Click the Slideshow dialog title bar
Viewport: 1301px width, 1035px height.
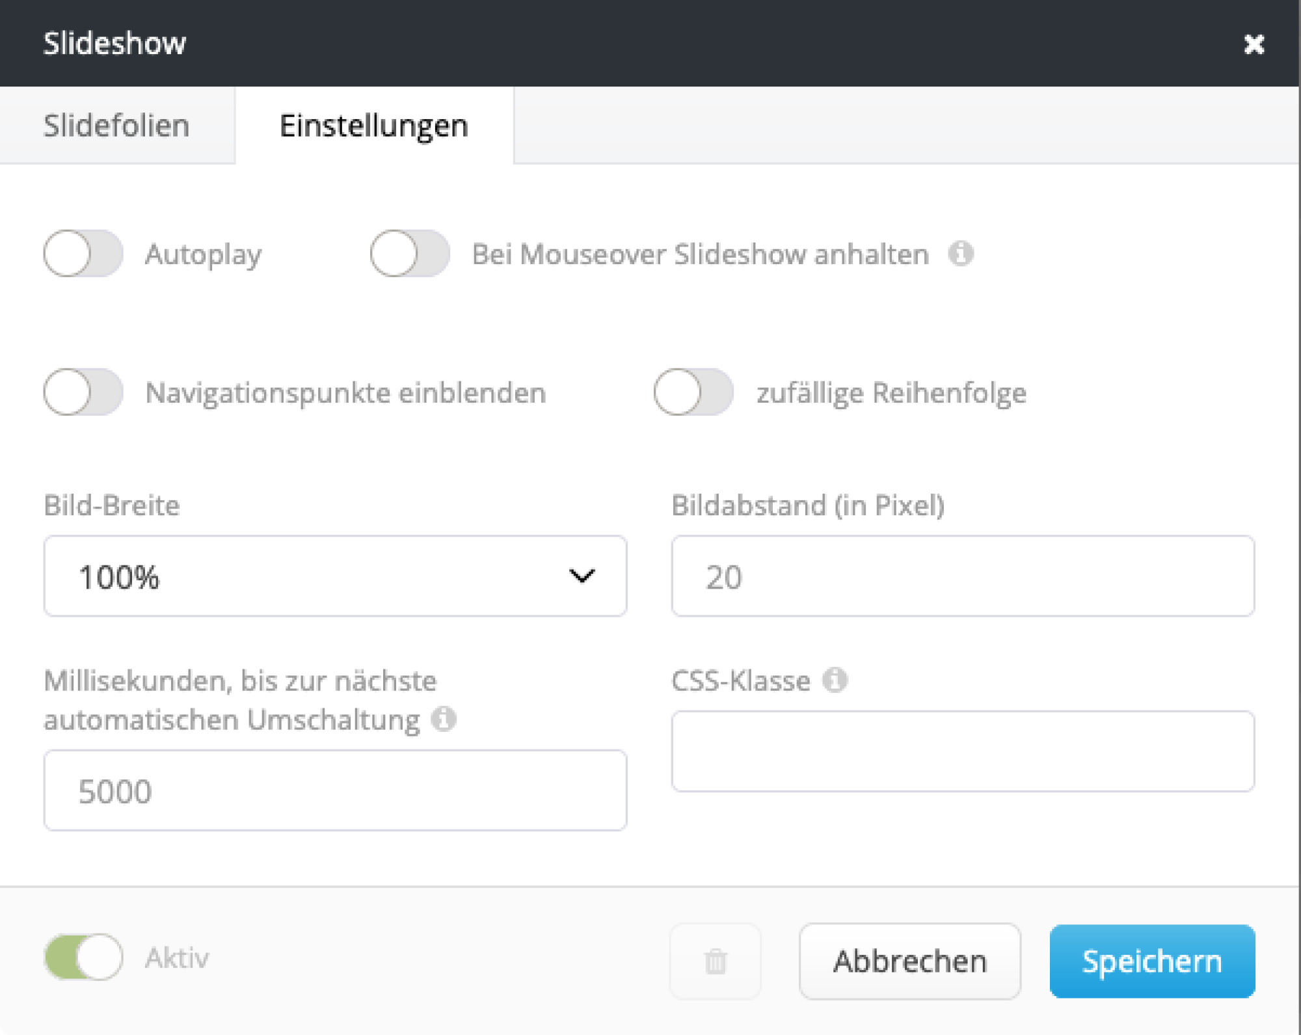114,43
